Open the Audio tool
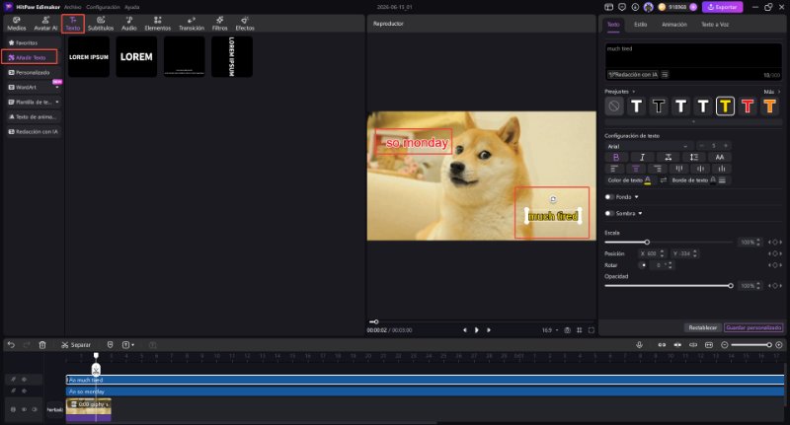This screenshot has width=790, height=425. click(129, 24)
